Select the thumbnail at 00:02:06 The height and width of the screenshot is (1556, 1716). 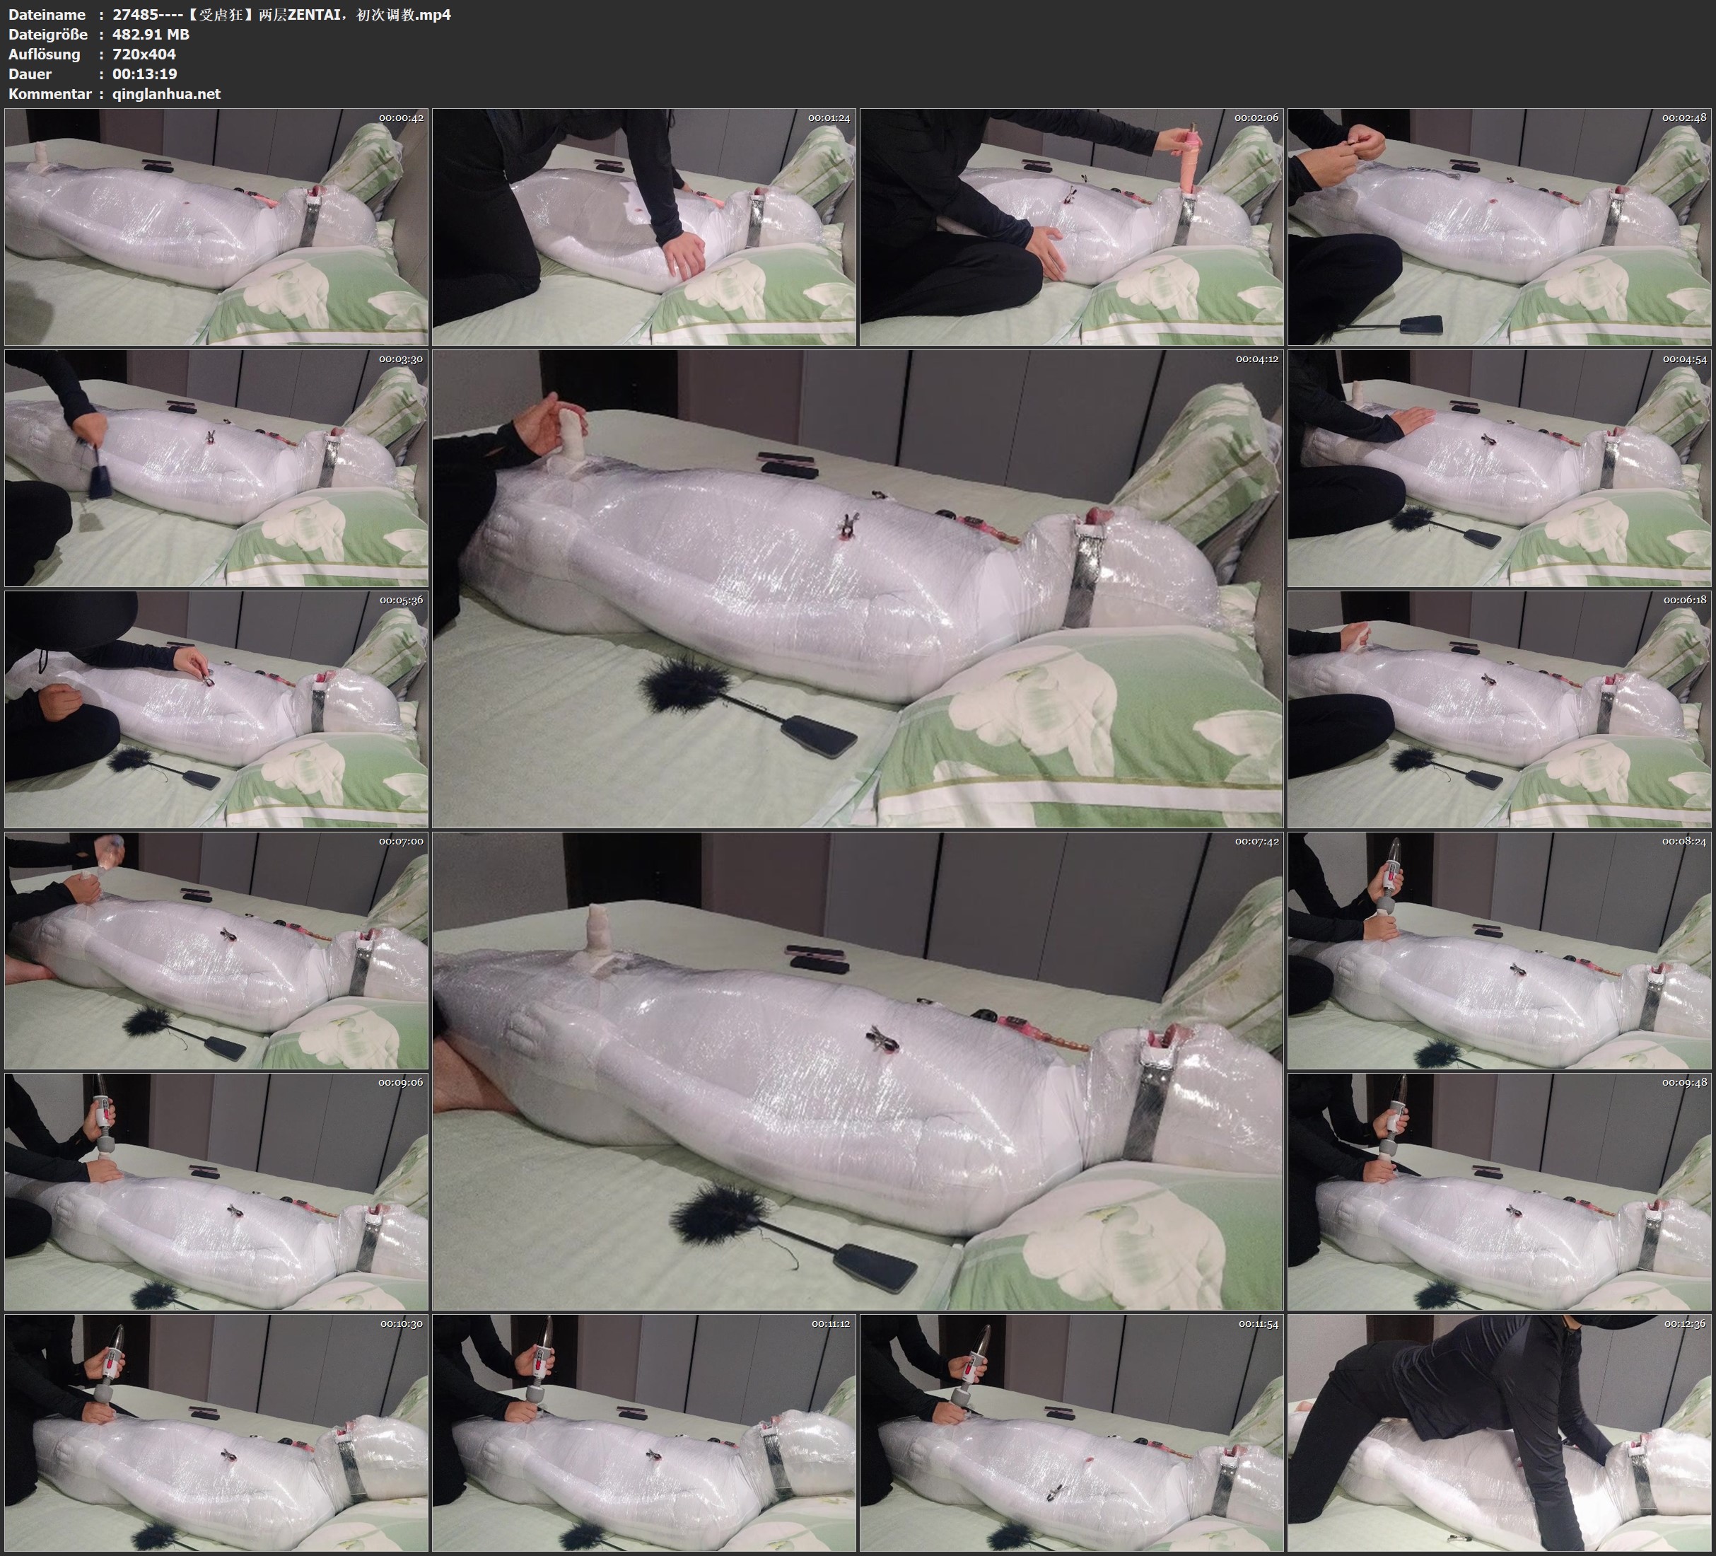pyautogui.click(x=1072, y=226)
